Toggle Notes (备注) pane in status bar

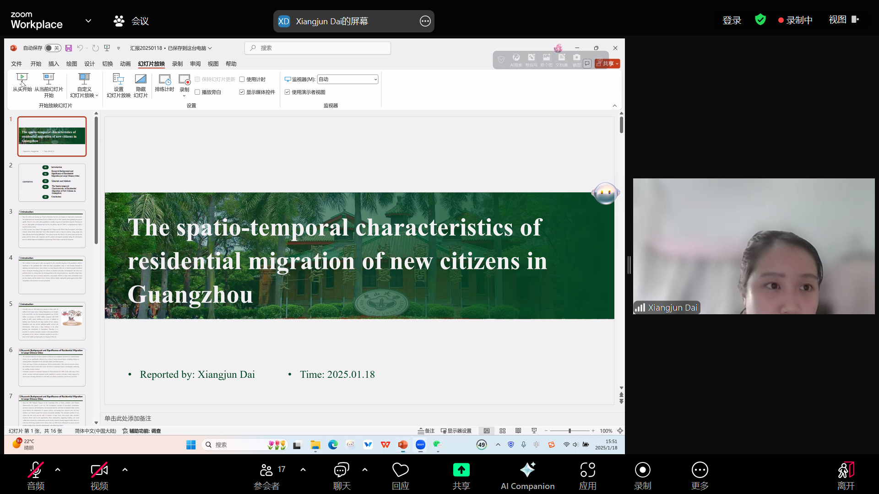pyautogui.click(x=426, y=431)
